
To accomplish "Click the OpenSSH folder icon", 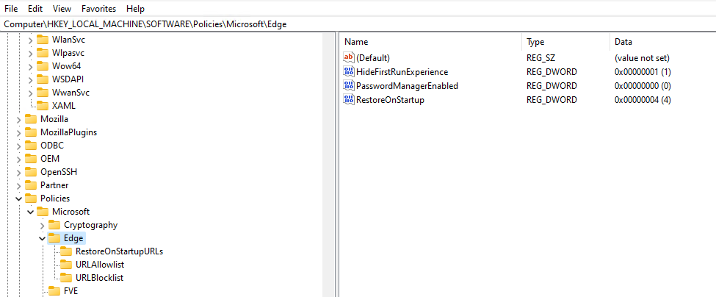I will click(30, 172).
